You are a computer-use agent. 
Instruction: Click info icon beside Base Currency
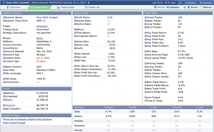[x=4, y=67]
